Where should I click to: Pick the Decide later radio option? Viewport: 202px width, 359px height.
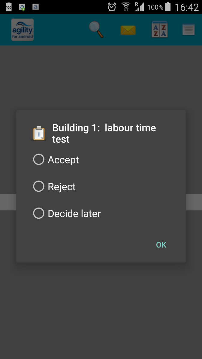coord(39,214)
